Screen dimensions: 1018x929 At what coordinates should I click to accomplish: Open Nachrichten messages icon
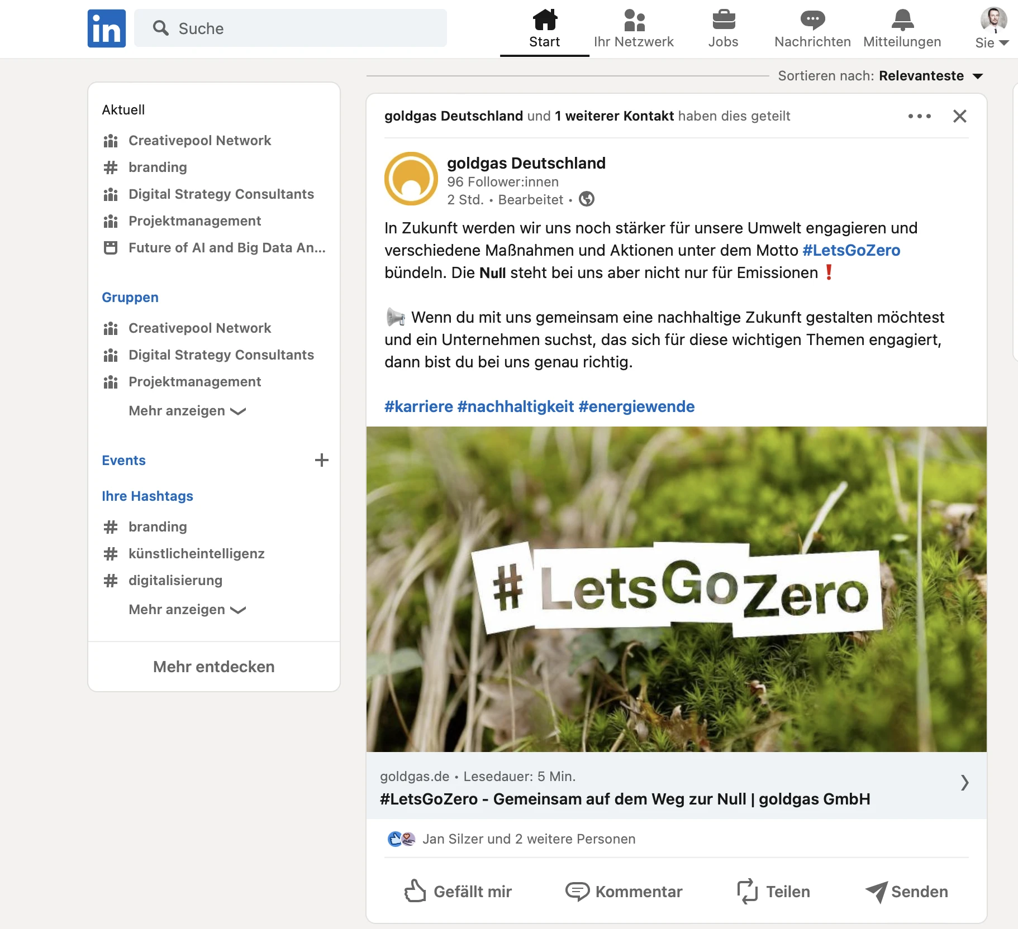point(812,21)
